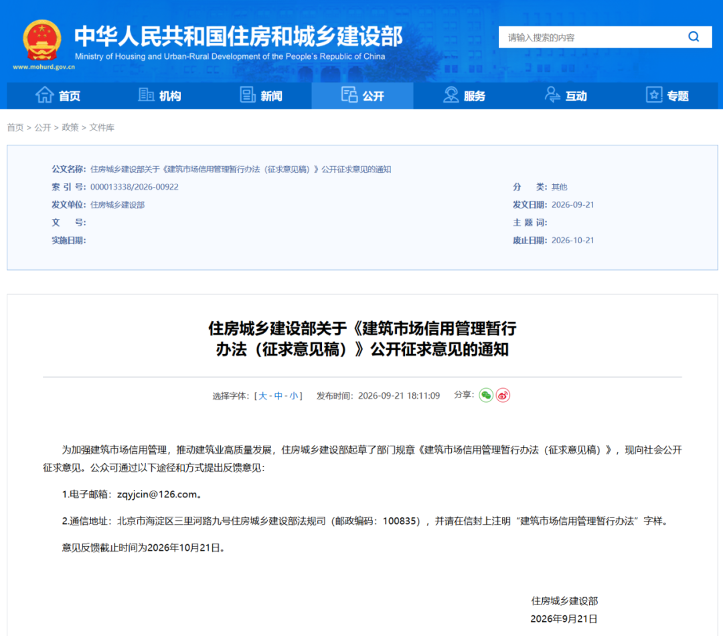Viewport: 723px width, 636px height.
Task: Click the 分类 value 其他
Action: (559, 187)
